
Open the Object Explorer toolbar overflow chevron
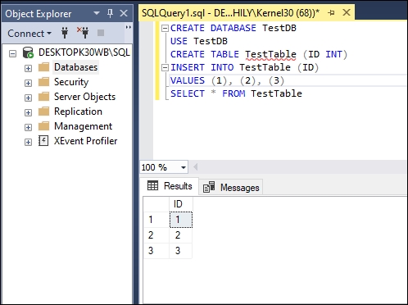pyautogui.click(x=128, y=27)
